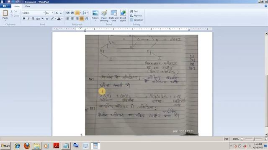Paste from the clipboard
This screenshot has width=268, height=150.
point(5,13)
